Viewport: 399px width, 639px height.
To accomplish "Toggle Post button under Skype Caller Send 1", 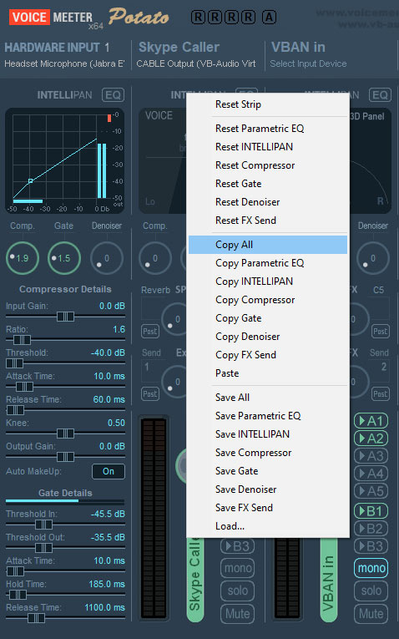I will [x=150, y=393].
